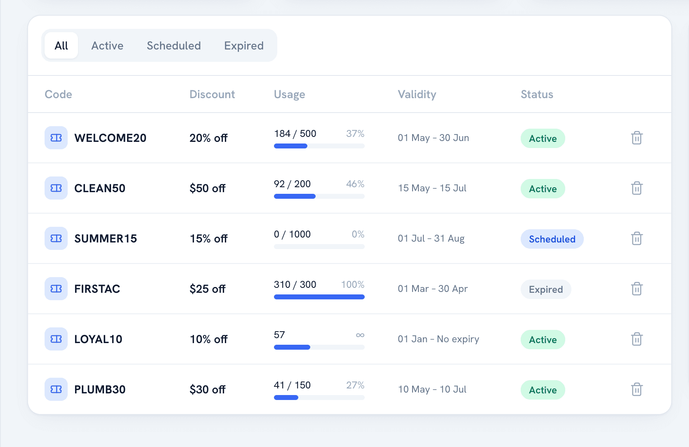Click the Expired status badge for FIRSTAC

[x=546, y=289]
